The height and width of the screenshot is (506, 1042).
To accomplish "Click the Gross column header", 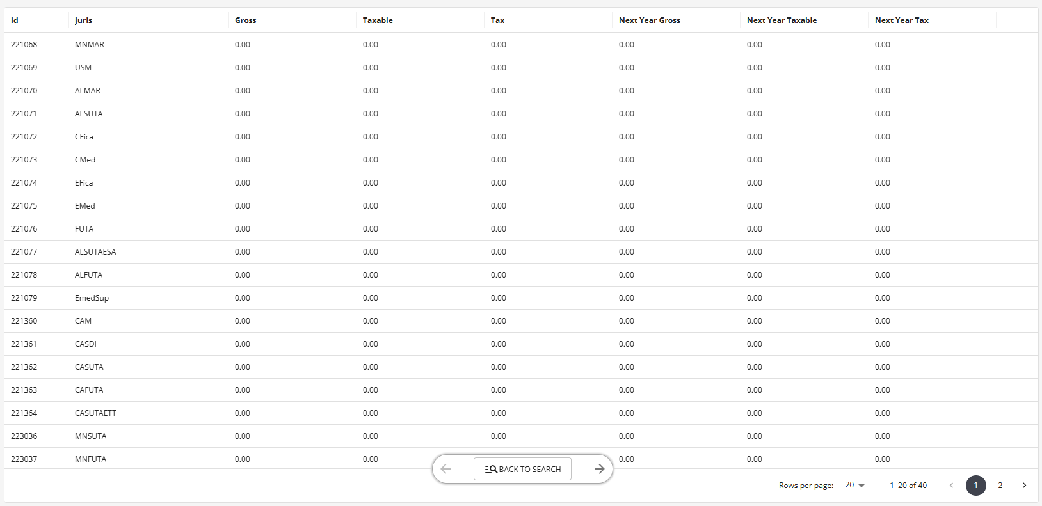I will 245,20.
